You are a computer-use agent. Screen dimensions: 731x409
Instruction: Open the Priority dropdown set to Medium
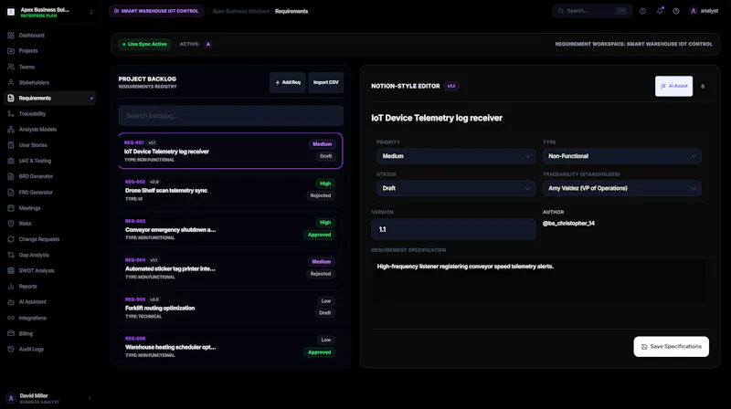(456, 156)
